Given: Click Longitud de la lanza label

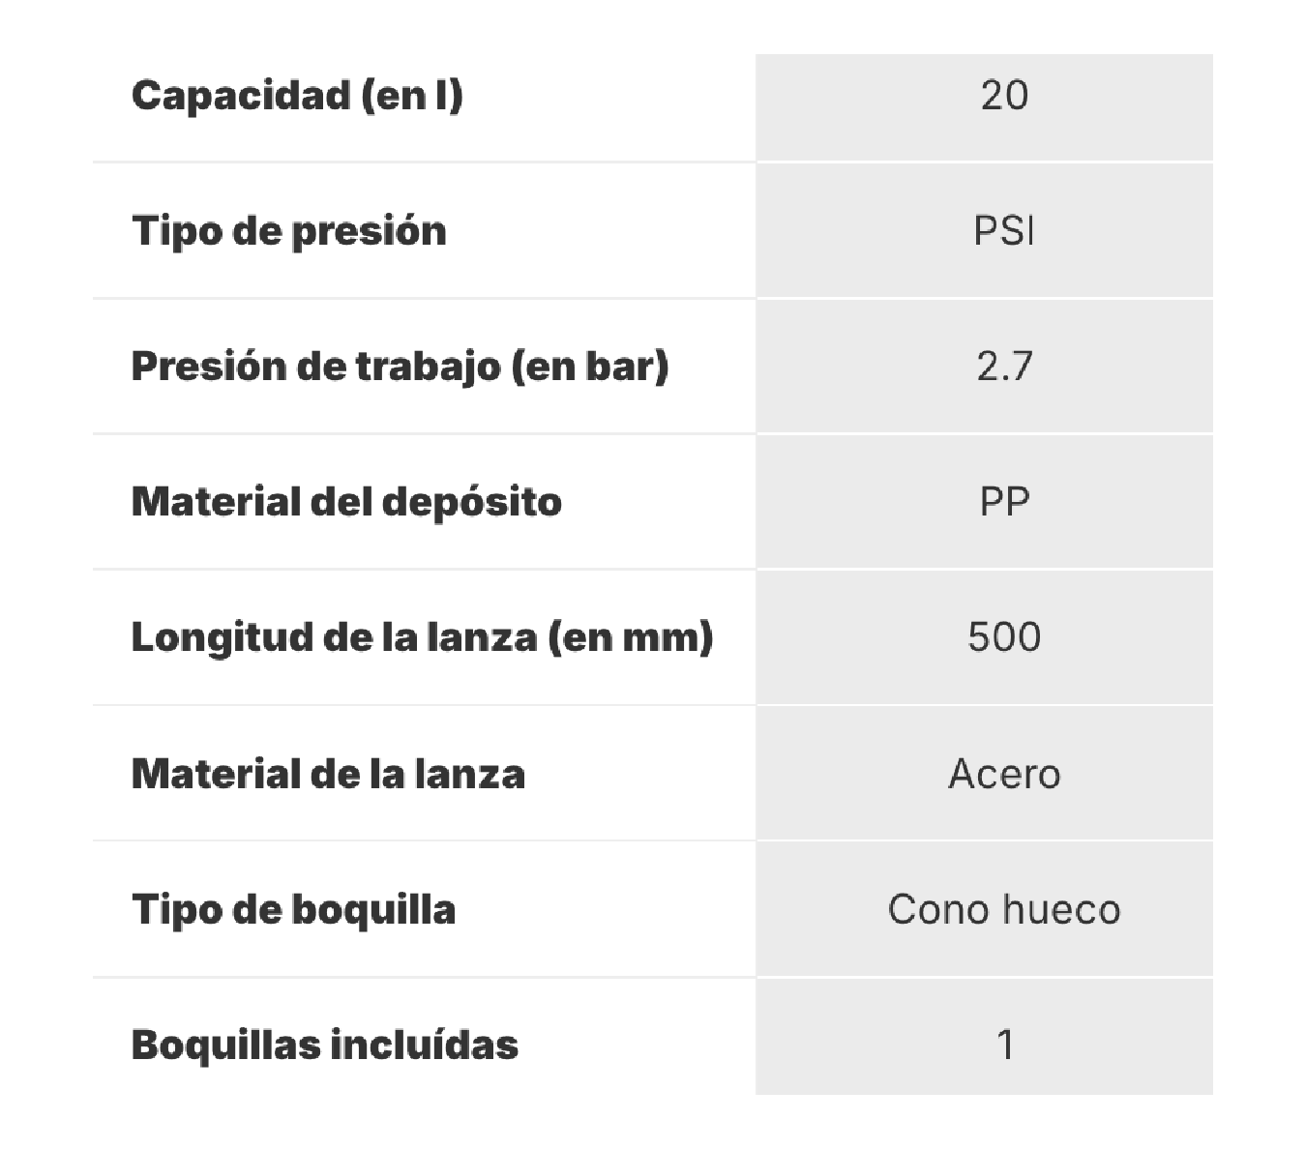Looking at the screenshot, I should pyautogui.click(x=422, y=638).
